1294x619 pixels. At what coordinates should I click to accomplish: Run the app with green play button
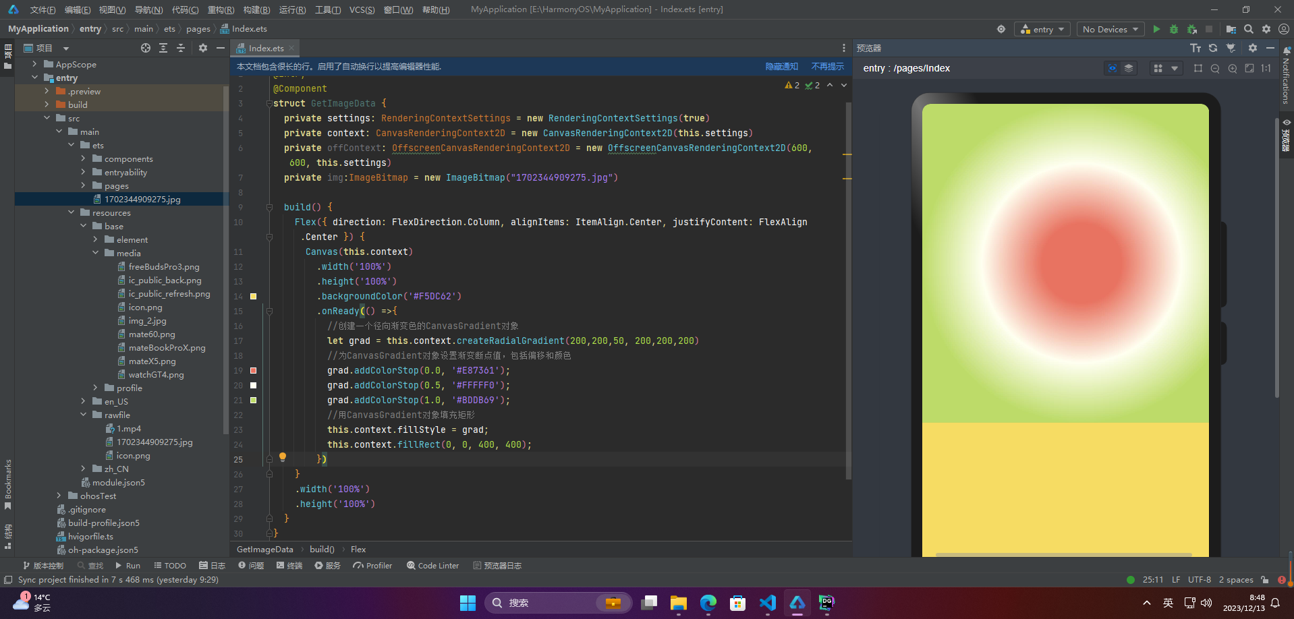1156,29
